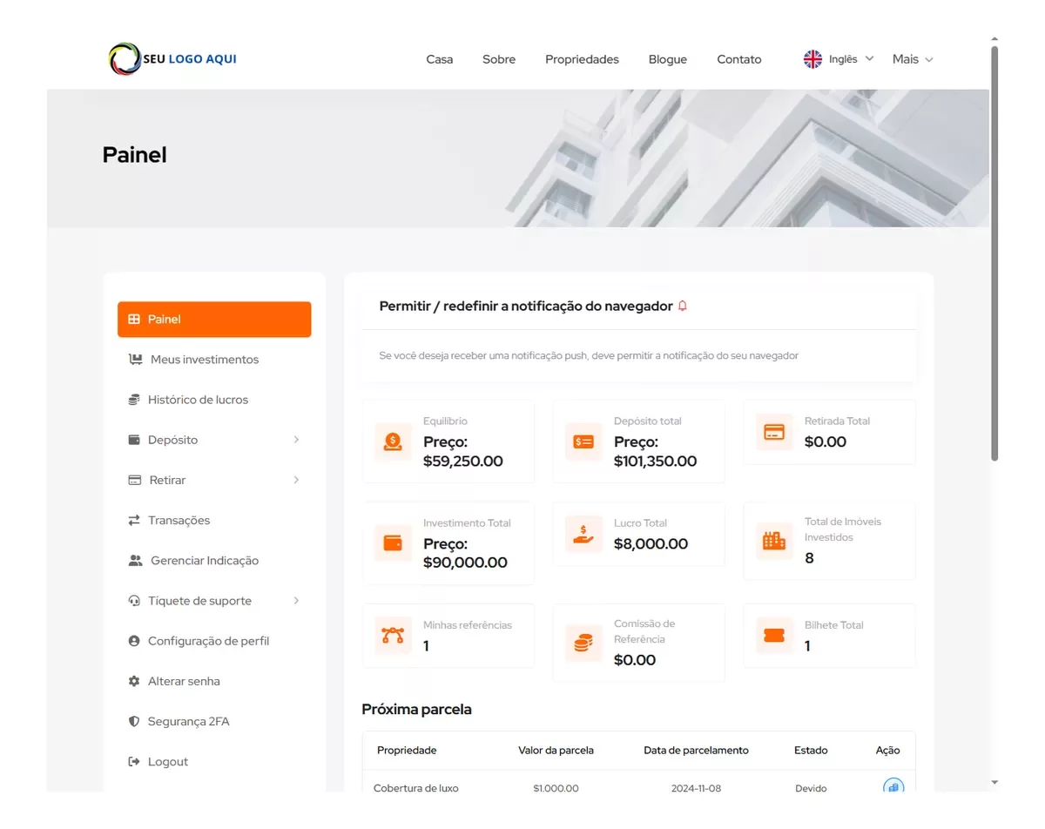Expand the Depósito sidebar submenu
Image resolution: width=1045 pixels, height=829 pixels.
tap(296, 440)
